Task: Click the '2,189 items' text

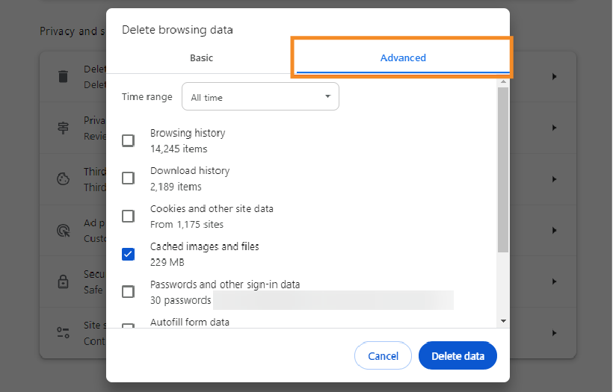Action: [x=176, y=187]
